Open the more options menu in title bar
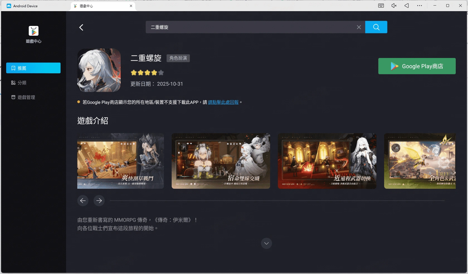 coord(420,5)
